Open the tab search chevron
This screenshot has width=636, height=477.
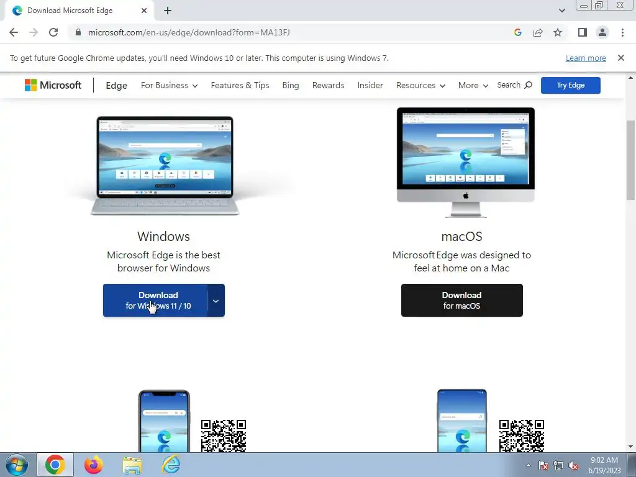point(561,11)
